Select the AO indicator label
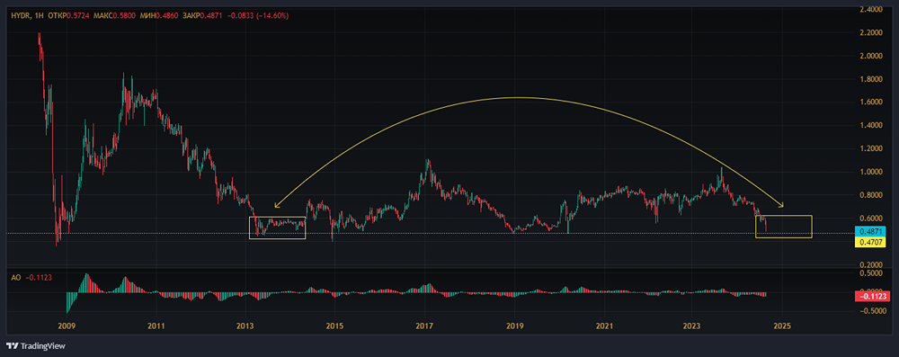The height and width of the screenshot is (357, 899). [x=15, y=278]
